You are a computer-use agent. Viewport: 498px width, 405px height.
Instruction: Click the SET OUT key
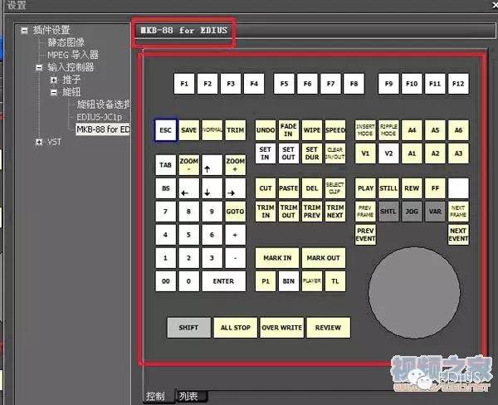[289, 154]
